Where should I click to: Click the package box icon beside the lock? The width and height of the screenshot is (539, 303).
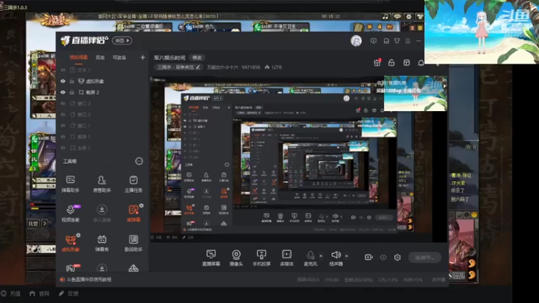click(x=407, y=63)
